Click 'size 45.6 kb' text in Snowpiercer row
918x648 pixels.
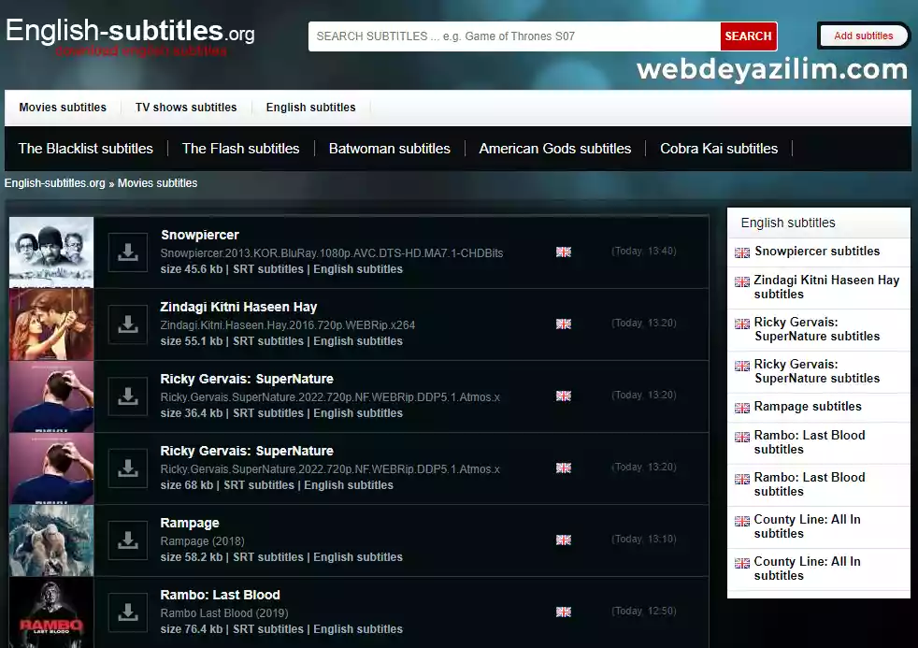tap(192, 269)
